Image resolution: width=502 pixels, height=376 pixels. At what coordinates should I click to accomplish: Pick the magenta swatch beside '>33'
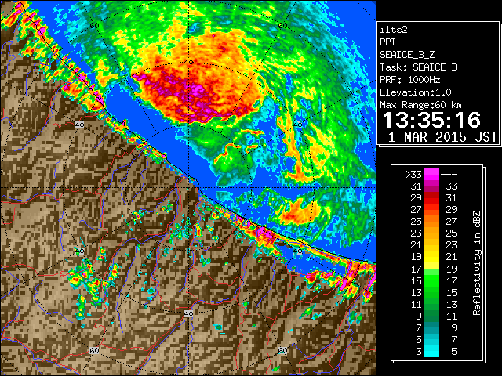431,174
